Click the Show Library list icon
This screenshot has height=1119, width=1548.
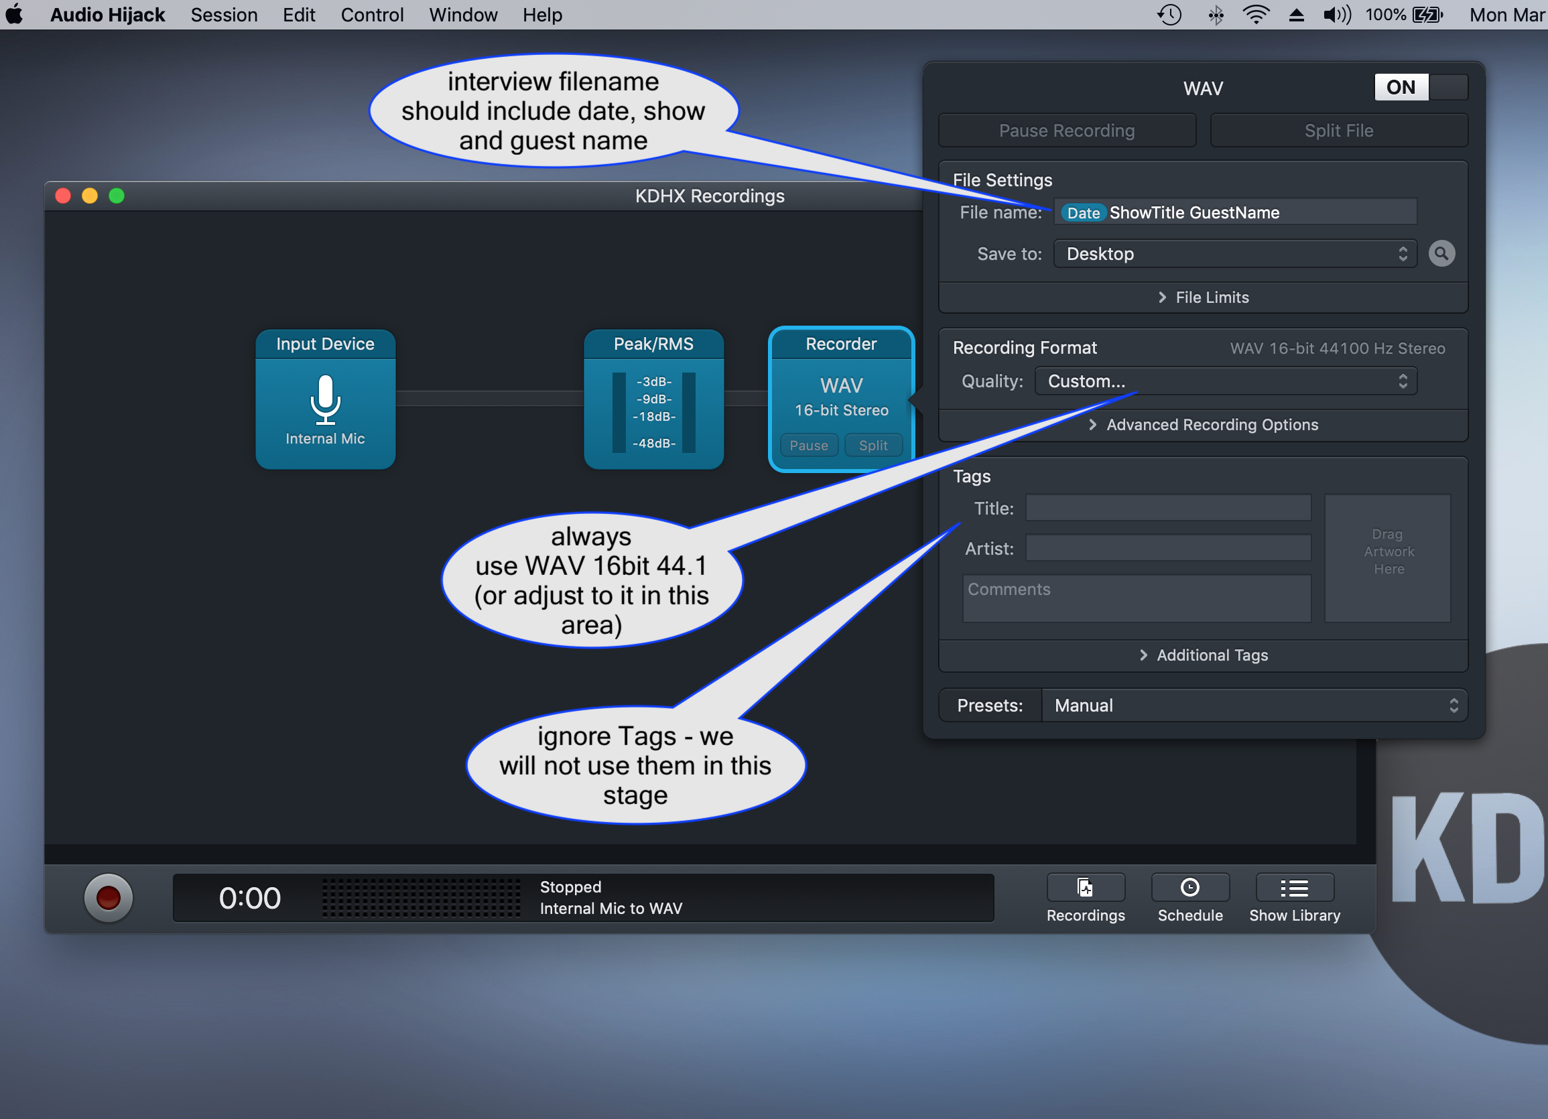click(1294, 888)
